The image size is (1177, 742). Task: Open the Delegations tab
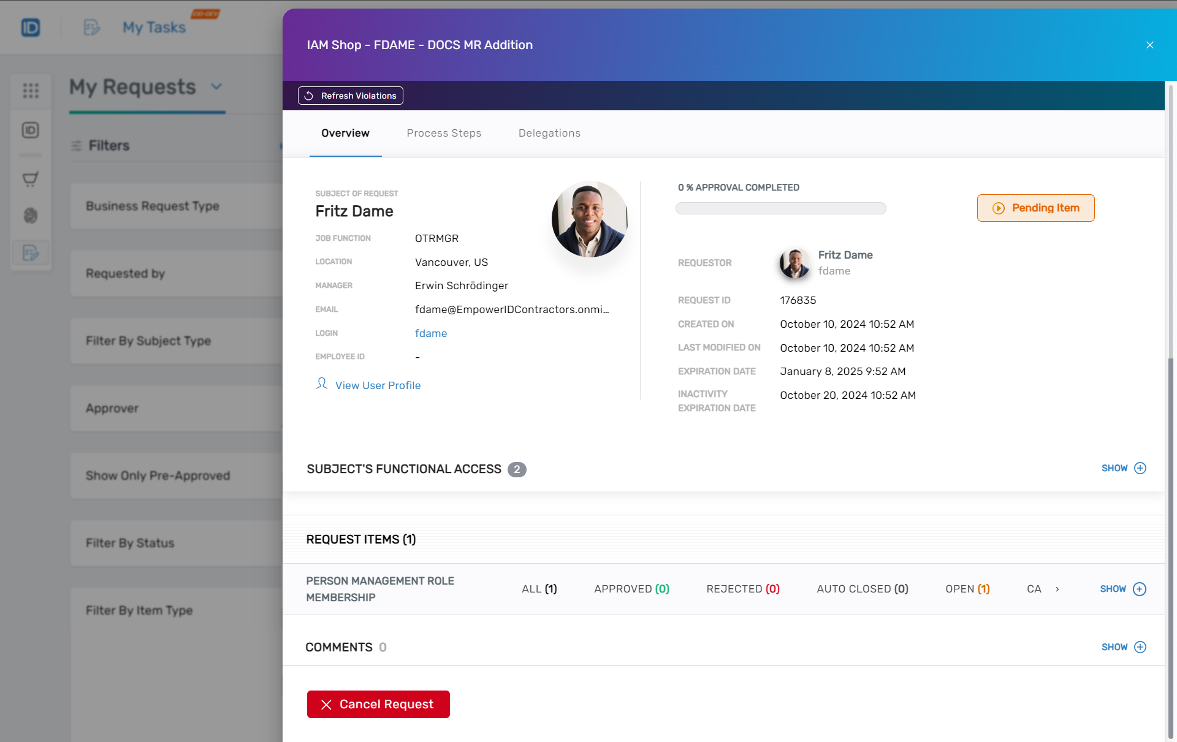[549, 133]
